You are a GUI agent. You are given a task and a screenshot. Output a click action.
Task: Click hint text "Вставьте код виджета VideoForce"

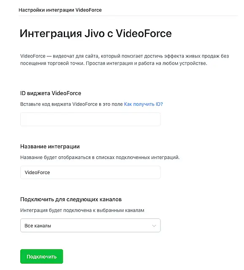pyautogui.click(x=59, y=104)
